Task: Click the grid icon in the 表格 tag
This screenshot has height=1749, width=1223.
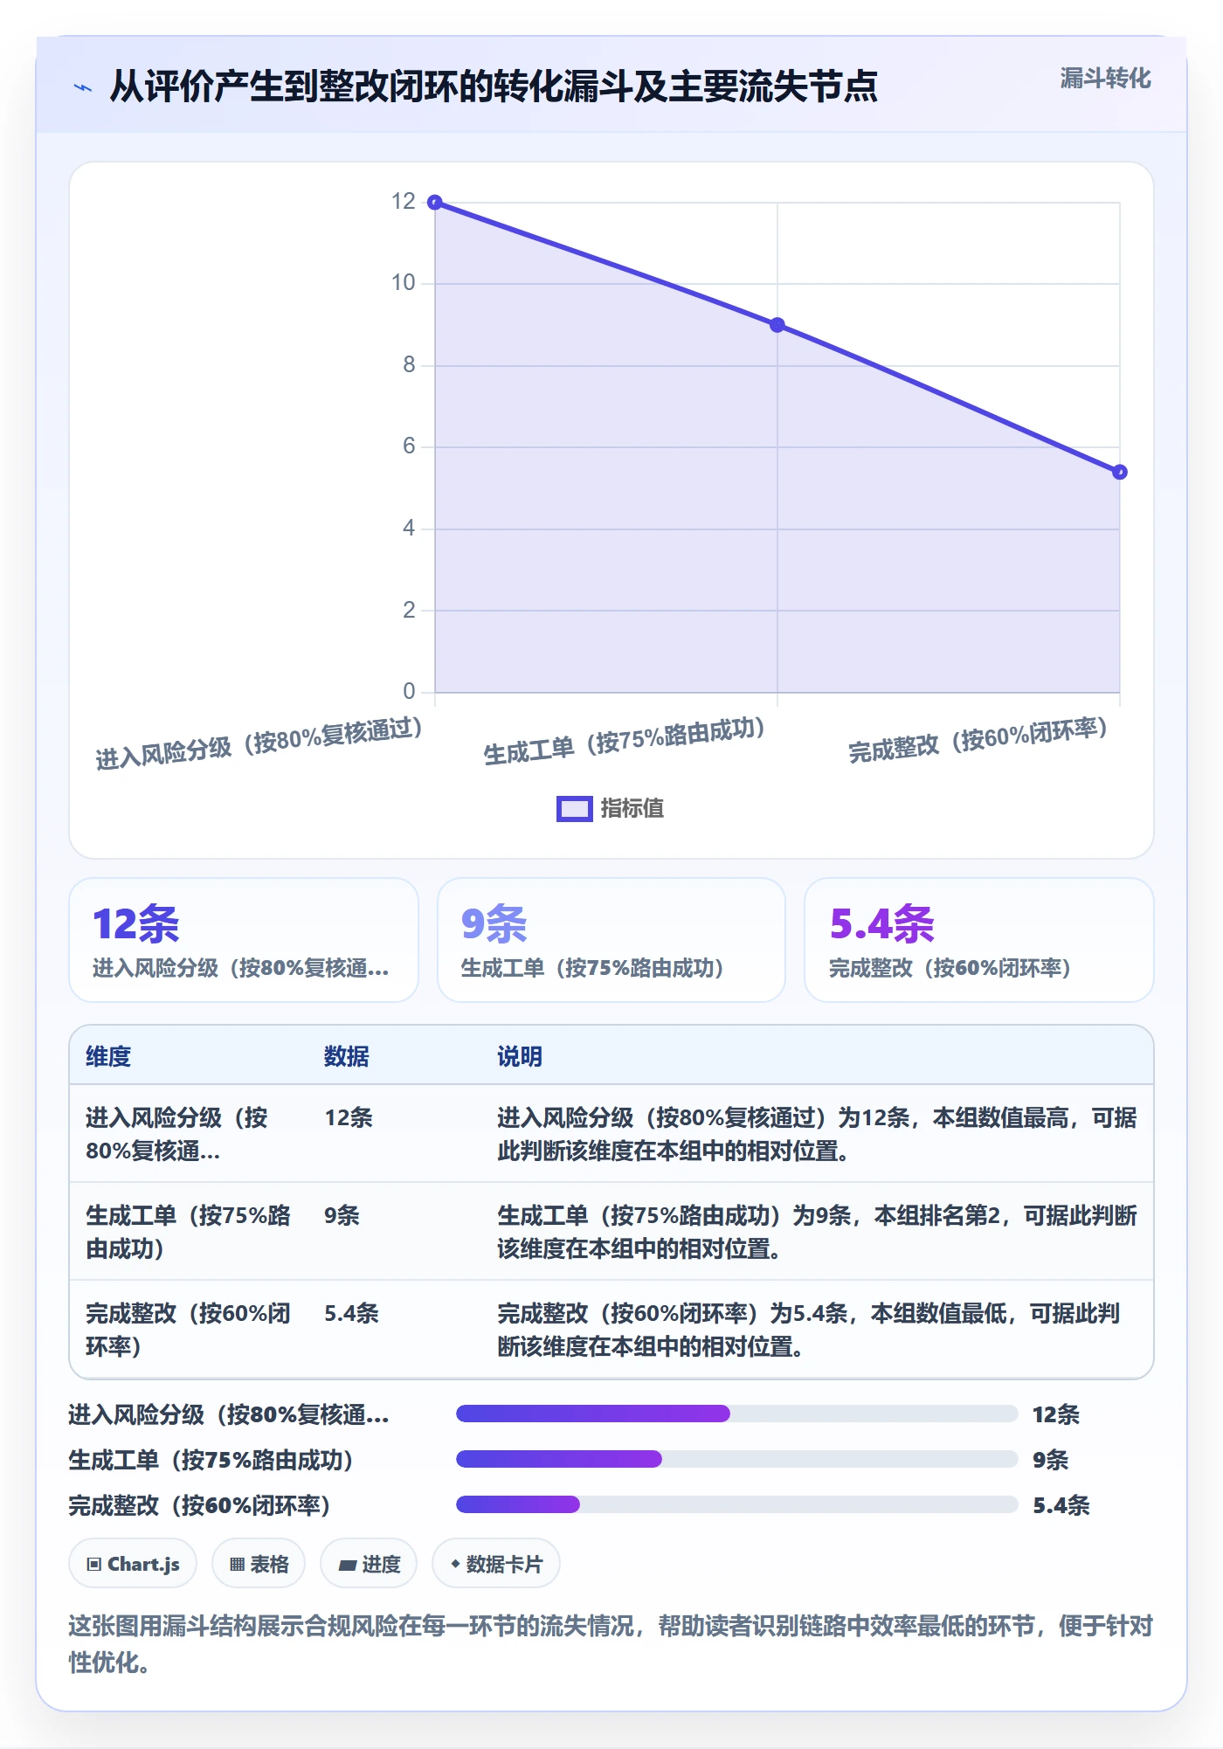Action: tap(237, 1565)
